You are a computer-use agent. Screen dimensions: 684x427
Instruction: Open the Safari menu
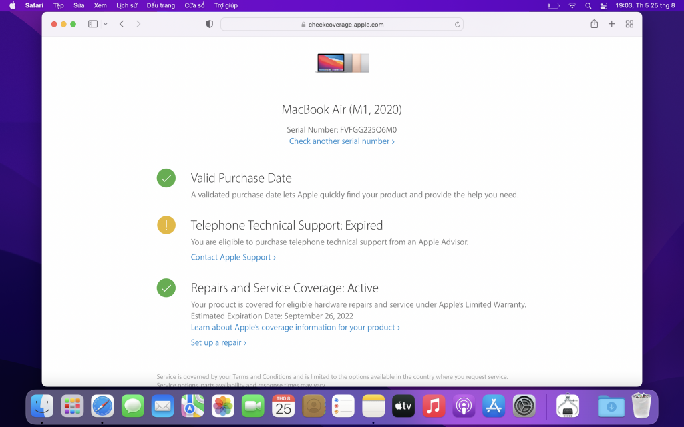[x=35, y=5]
